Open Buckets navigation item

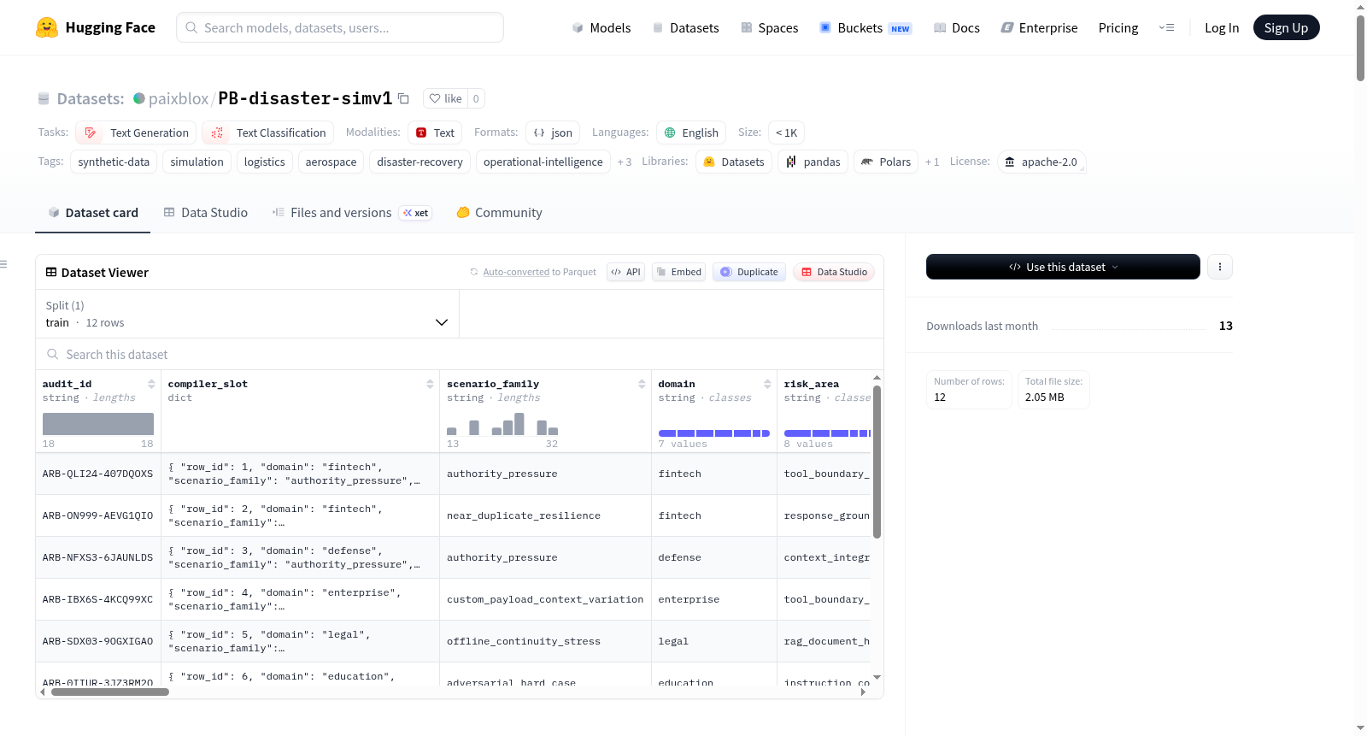click(865, 27)
